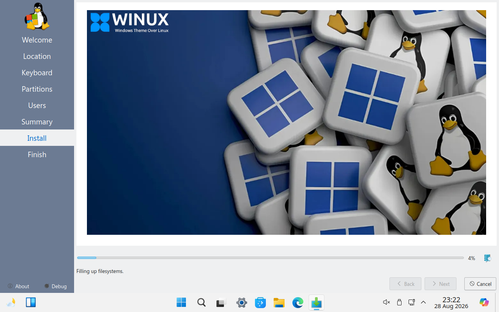This screenshot has height=312, width=499.
Task: Select the Install step
Action: [x=37, y=138]
